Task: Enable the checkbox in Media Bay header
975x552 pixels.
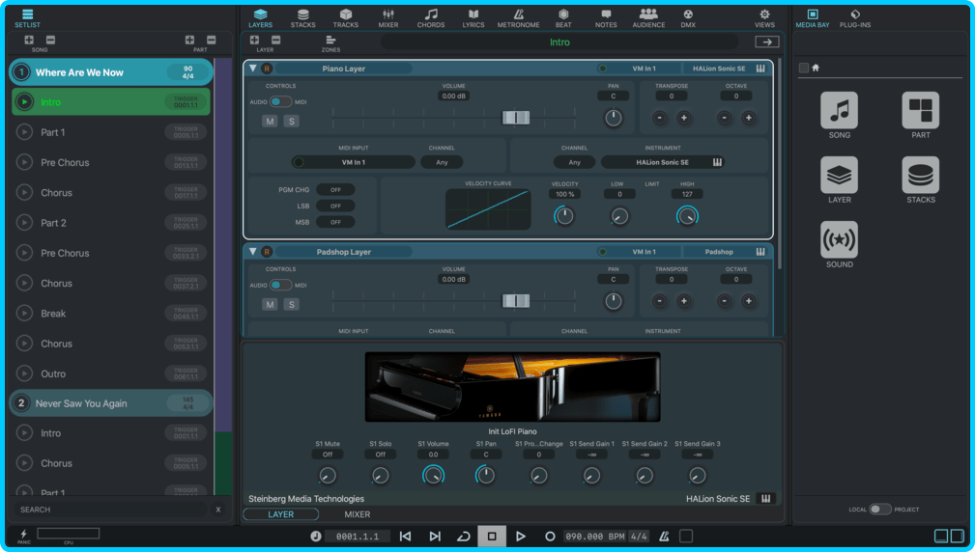Action: [x=804, y=68]
